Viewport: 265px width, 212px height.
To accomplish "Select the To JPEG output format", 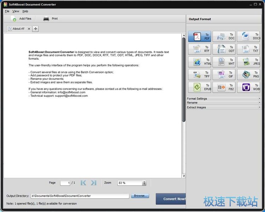I will [249, 62].
